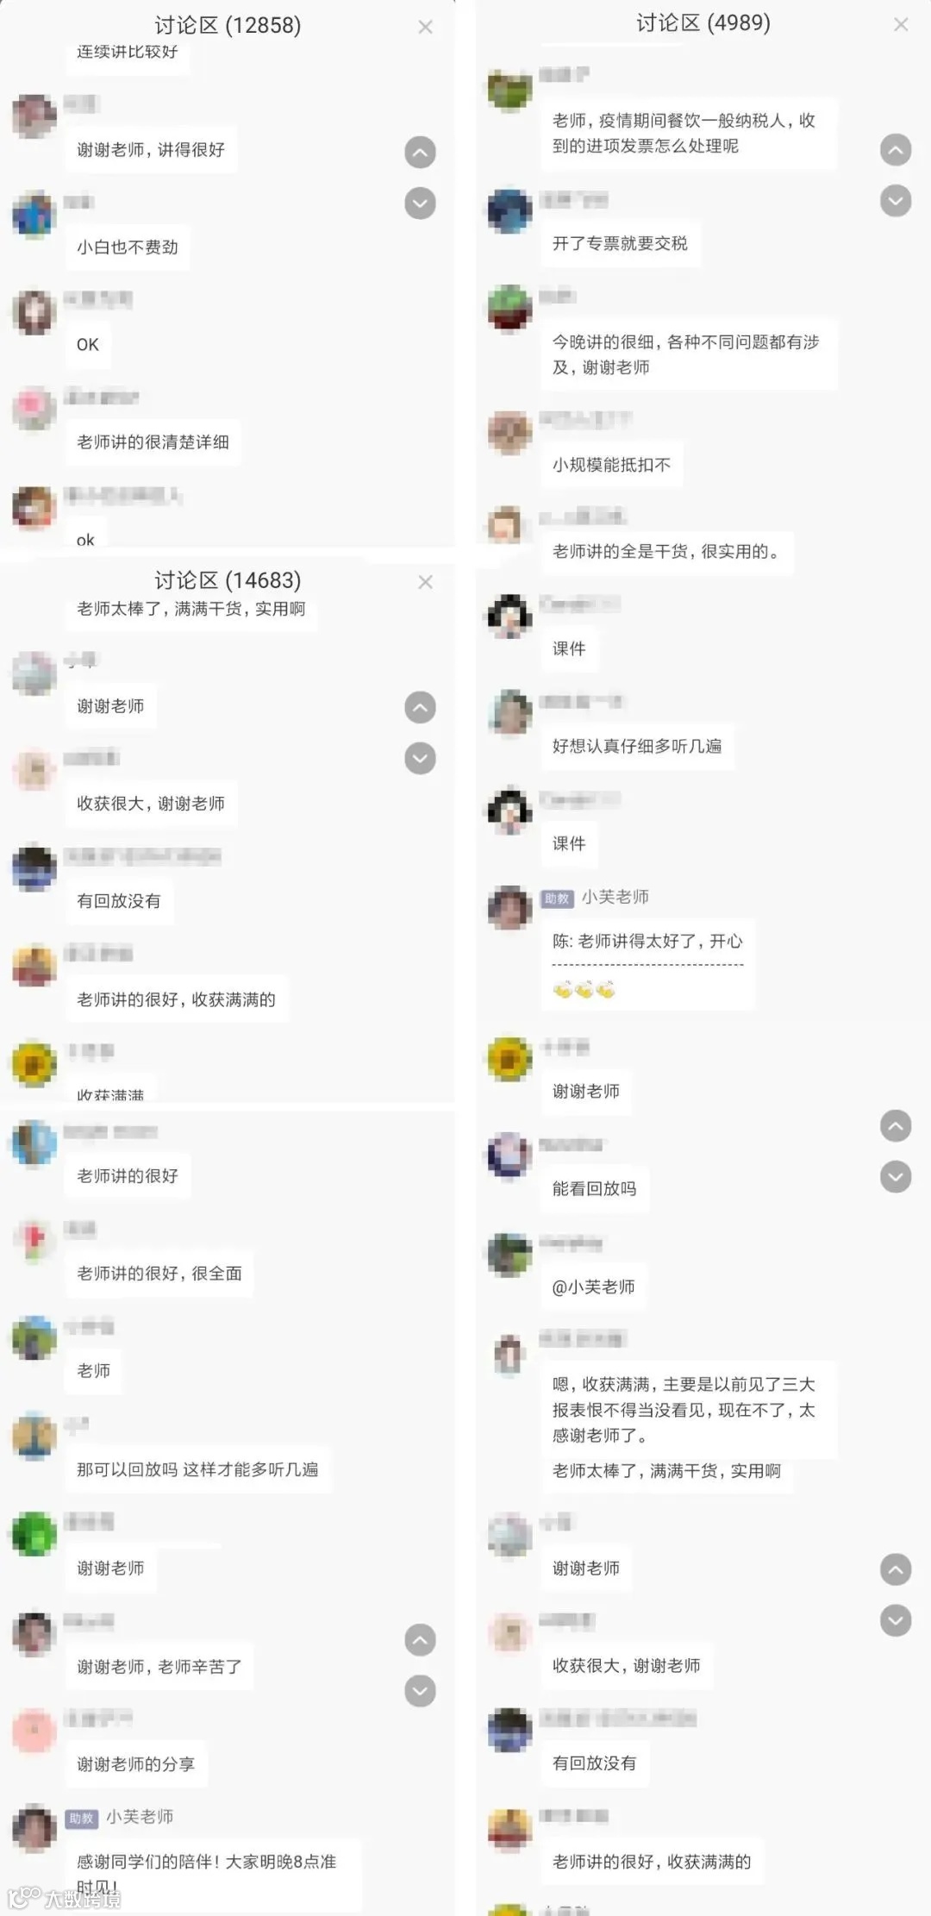The image size is (931, 1916).
Task: Open 小芙老师 name in bottom-left message
Action: (x=140, y=1817)
